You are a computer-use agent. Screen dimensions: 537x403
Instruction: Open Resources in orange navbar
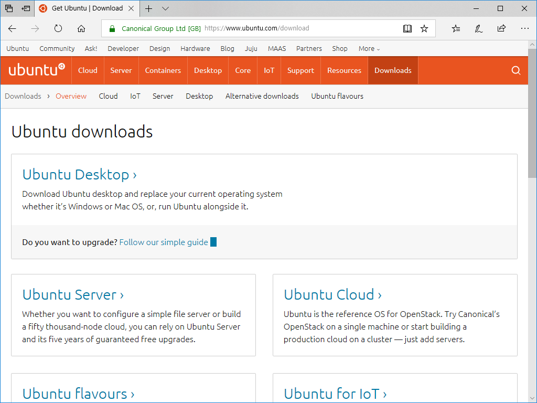coord(344,70)
